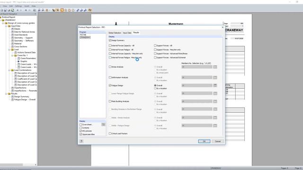
Task: Select Overall radio for Fatigue Design
Action: (x=155, y=85)
